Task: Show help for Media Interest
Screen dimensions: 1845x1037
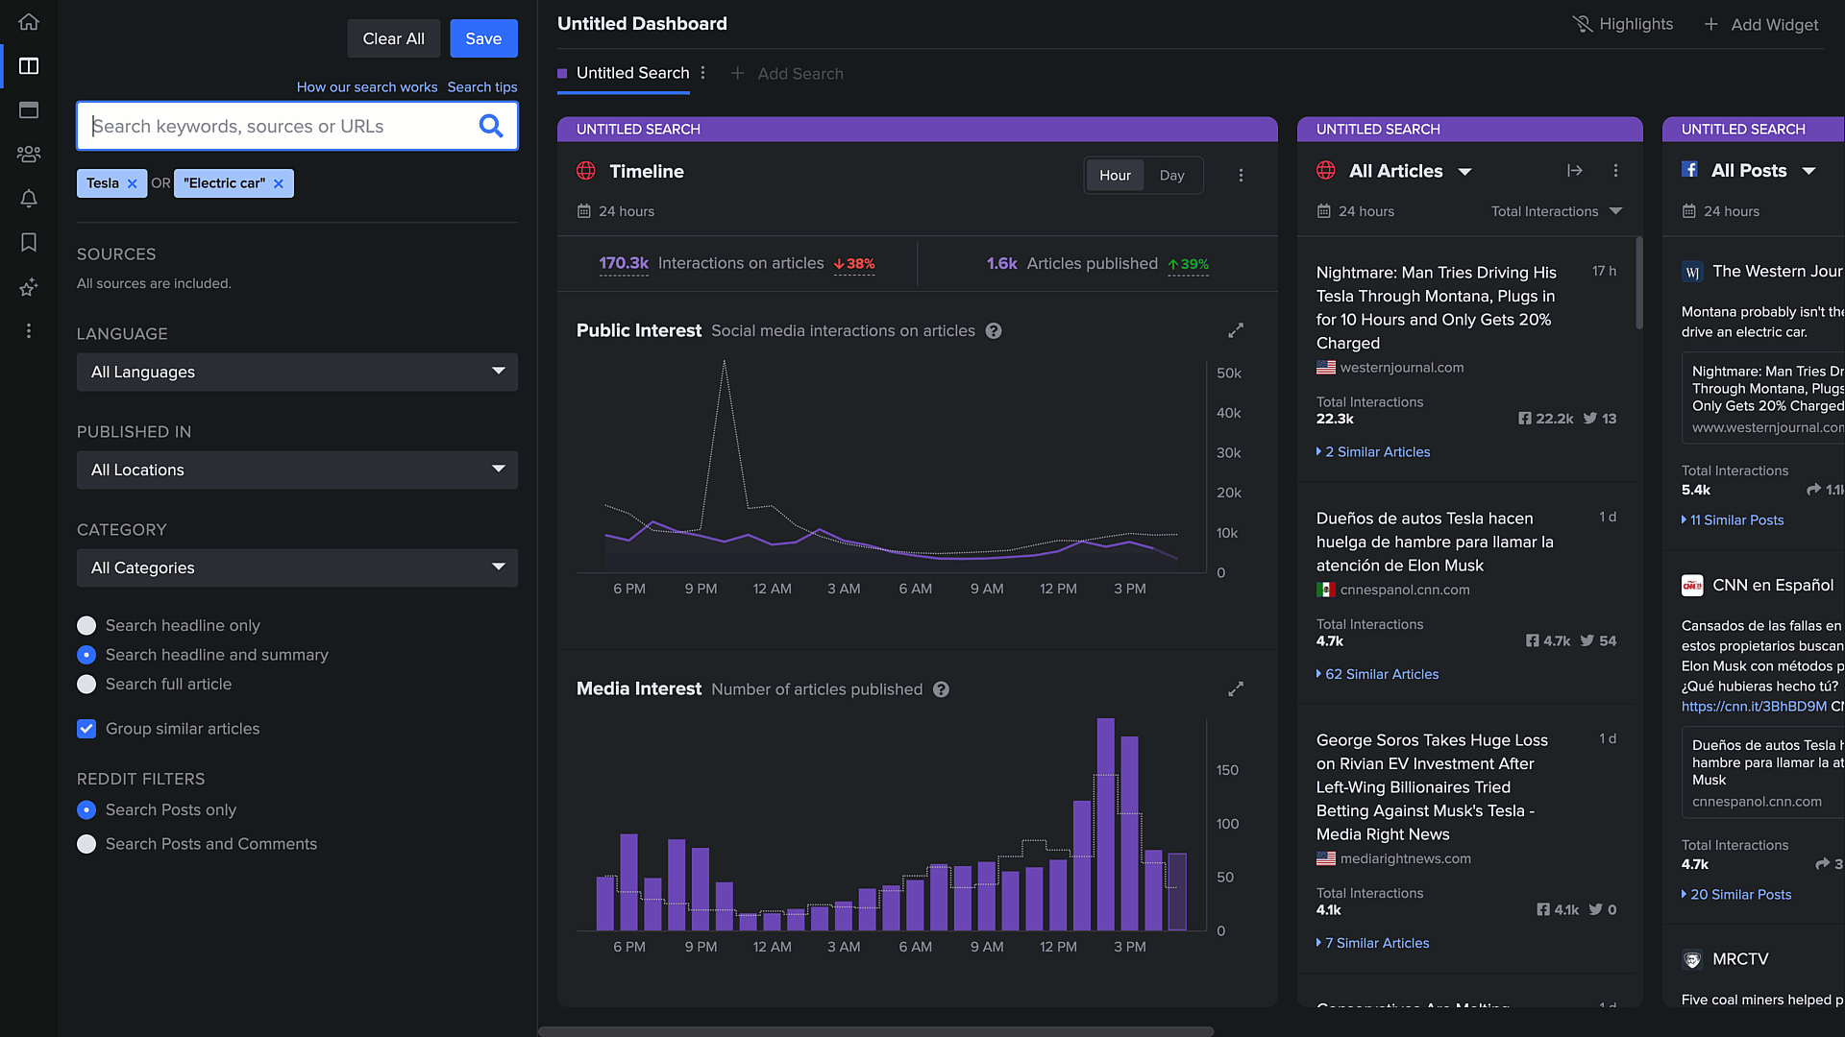Action: [941, 689]
